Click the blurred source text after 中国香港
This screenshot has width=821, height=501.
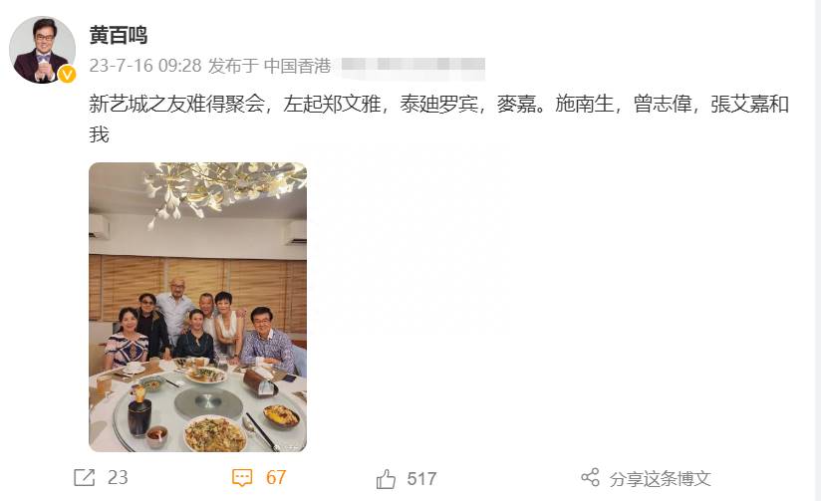[x=412, y=65]
